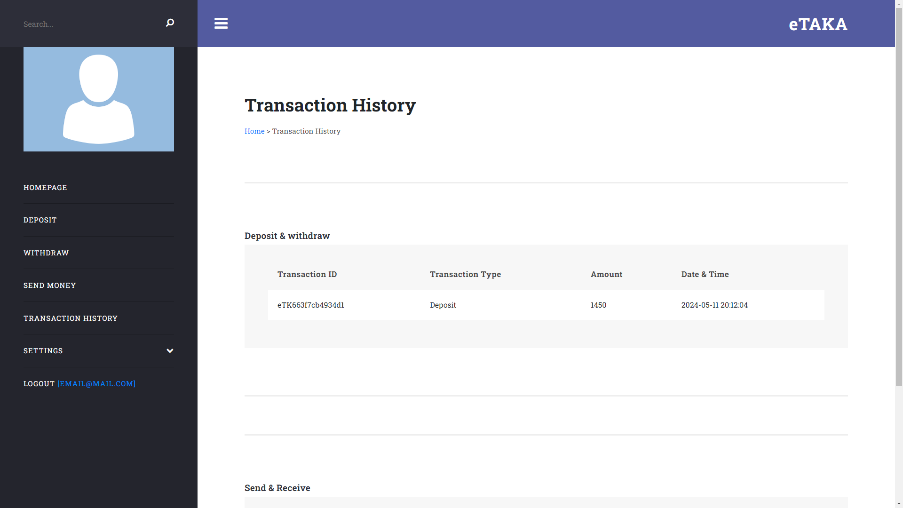Expand the Settings chevron arrow
This screenshot has height=508, width=903.
click(x=170, y=351)
